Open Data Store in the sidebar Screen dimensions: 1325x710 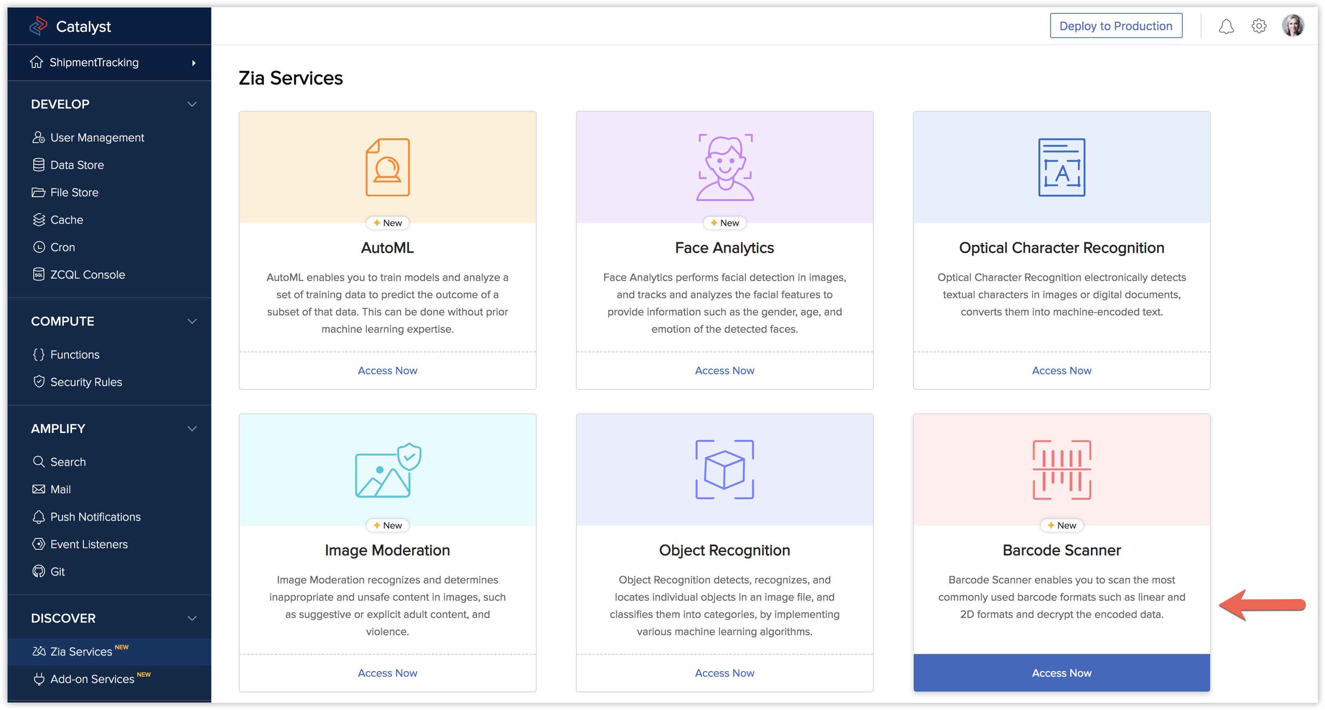(77, 165)
